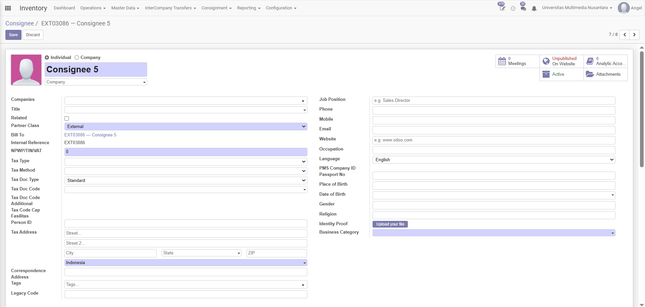Image resolution: width=645 pixels, height=307 pixels.
Task: Open the activities clock icon
Action: click(513, 8)
